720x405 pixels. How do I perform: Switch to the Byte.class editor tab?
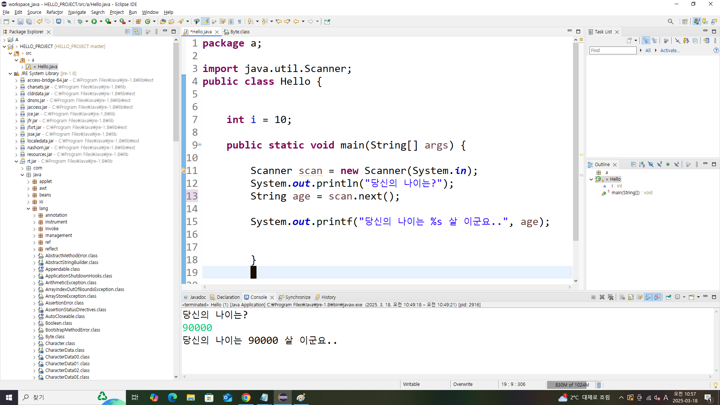tap(239, 32)
